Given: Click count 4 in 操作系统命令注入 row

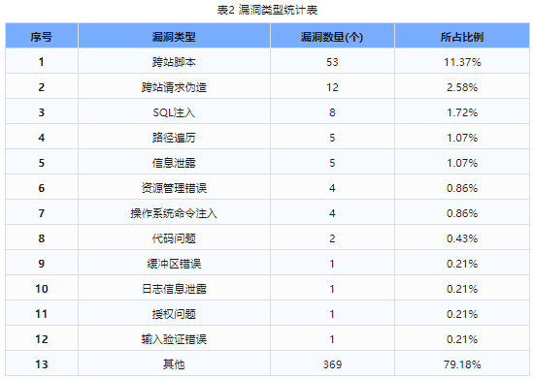Looking at the screenshot, I should [332, 213].
